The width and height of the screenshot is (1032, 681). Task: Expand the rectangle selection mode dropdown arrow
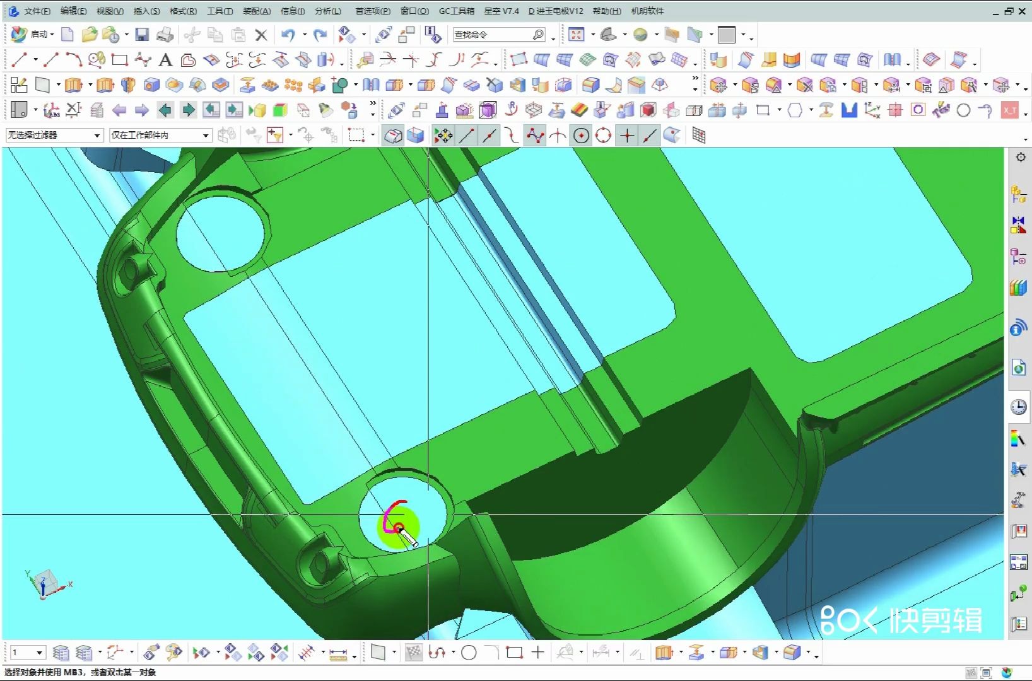373,135
